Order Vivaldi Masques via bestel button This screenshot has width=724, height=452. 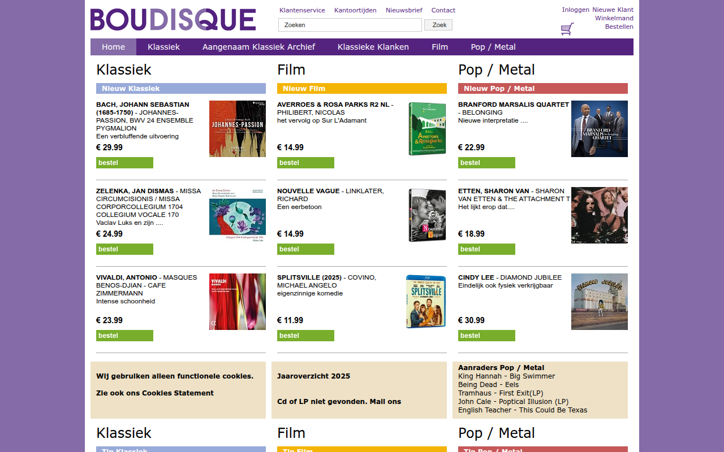[x=124, y=336]
